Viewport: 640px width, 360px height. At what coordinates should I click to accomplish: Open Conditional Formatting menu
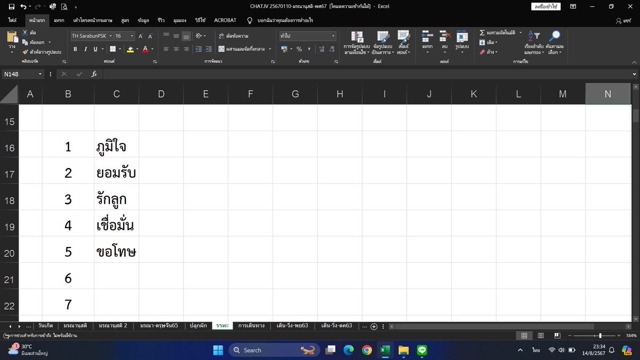tap(357, 43)
